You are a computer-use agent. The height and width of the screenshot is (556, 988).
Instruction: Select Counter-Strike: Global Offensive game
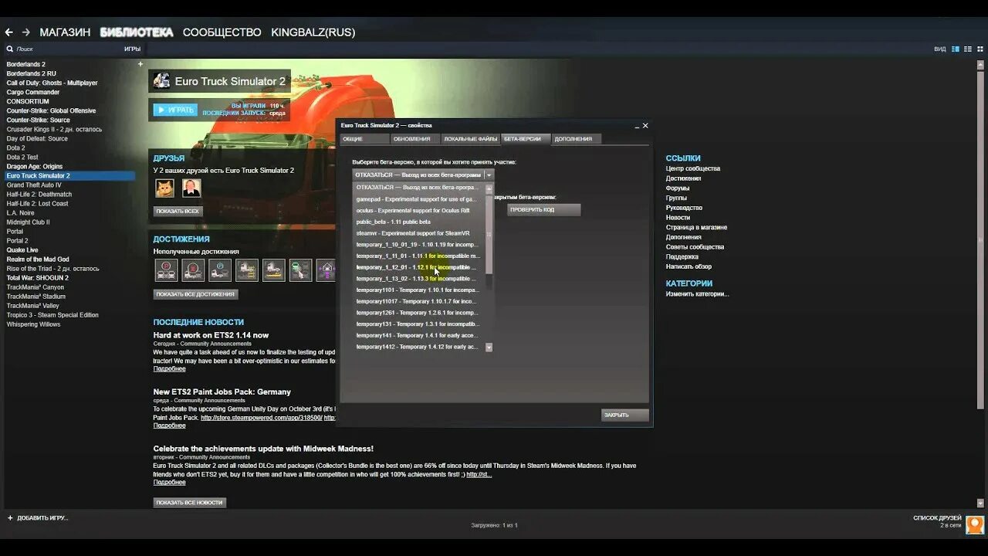tap(52, 110)
